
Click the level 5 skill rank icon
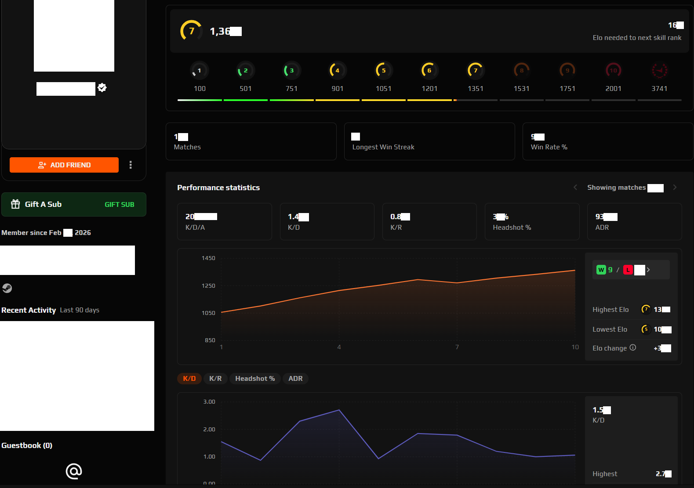(x=383, y=71)
